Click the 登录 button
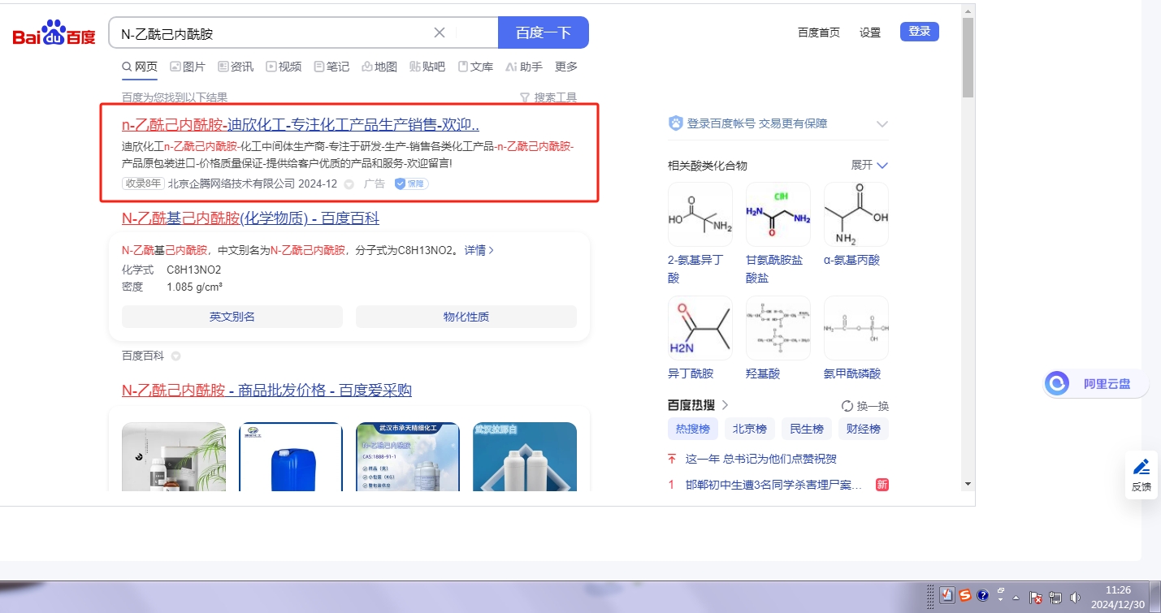This screenshot has height=613, width=1161. [919, 32]
